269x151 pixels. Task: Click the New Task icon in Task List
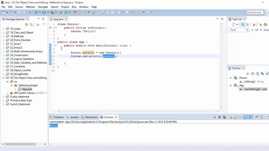point(234,25)
